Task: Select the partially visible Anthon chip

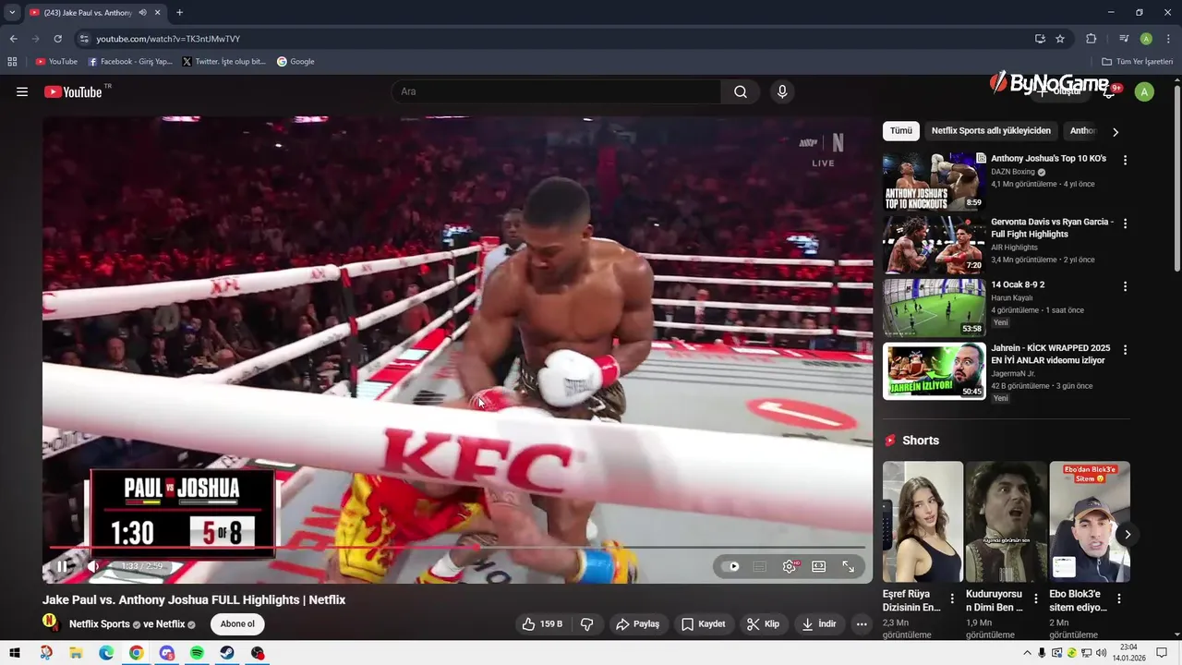Action: [1082, 131]
